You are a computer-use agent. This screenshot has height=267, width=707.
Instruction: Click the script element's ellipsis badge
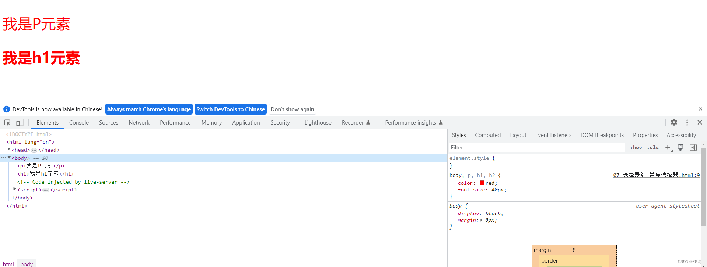coord(46,190)
